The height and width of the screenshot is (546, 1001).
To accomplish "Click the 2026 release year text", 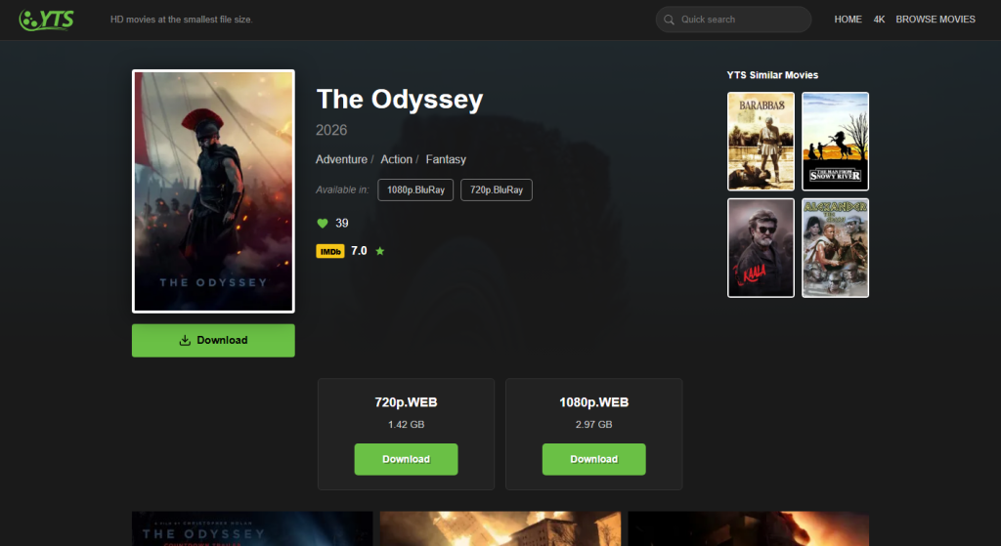I will coord(331,130).
